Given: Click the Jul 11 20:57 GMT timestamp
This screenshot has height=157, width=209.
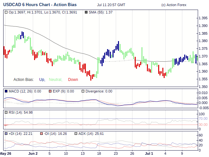Looking at the screenshot, I should click(111, 5).
